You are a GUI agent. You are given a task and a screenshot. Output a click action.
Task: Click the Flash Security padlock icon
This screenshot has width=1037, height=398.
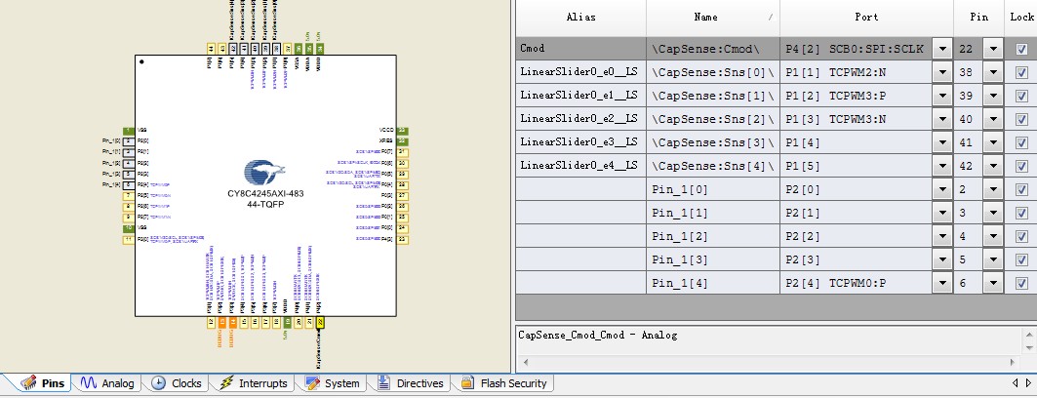point(468,383)
